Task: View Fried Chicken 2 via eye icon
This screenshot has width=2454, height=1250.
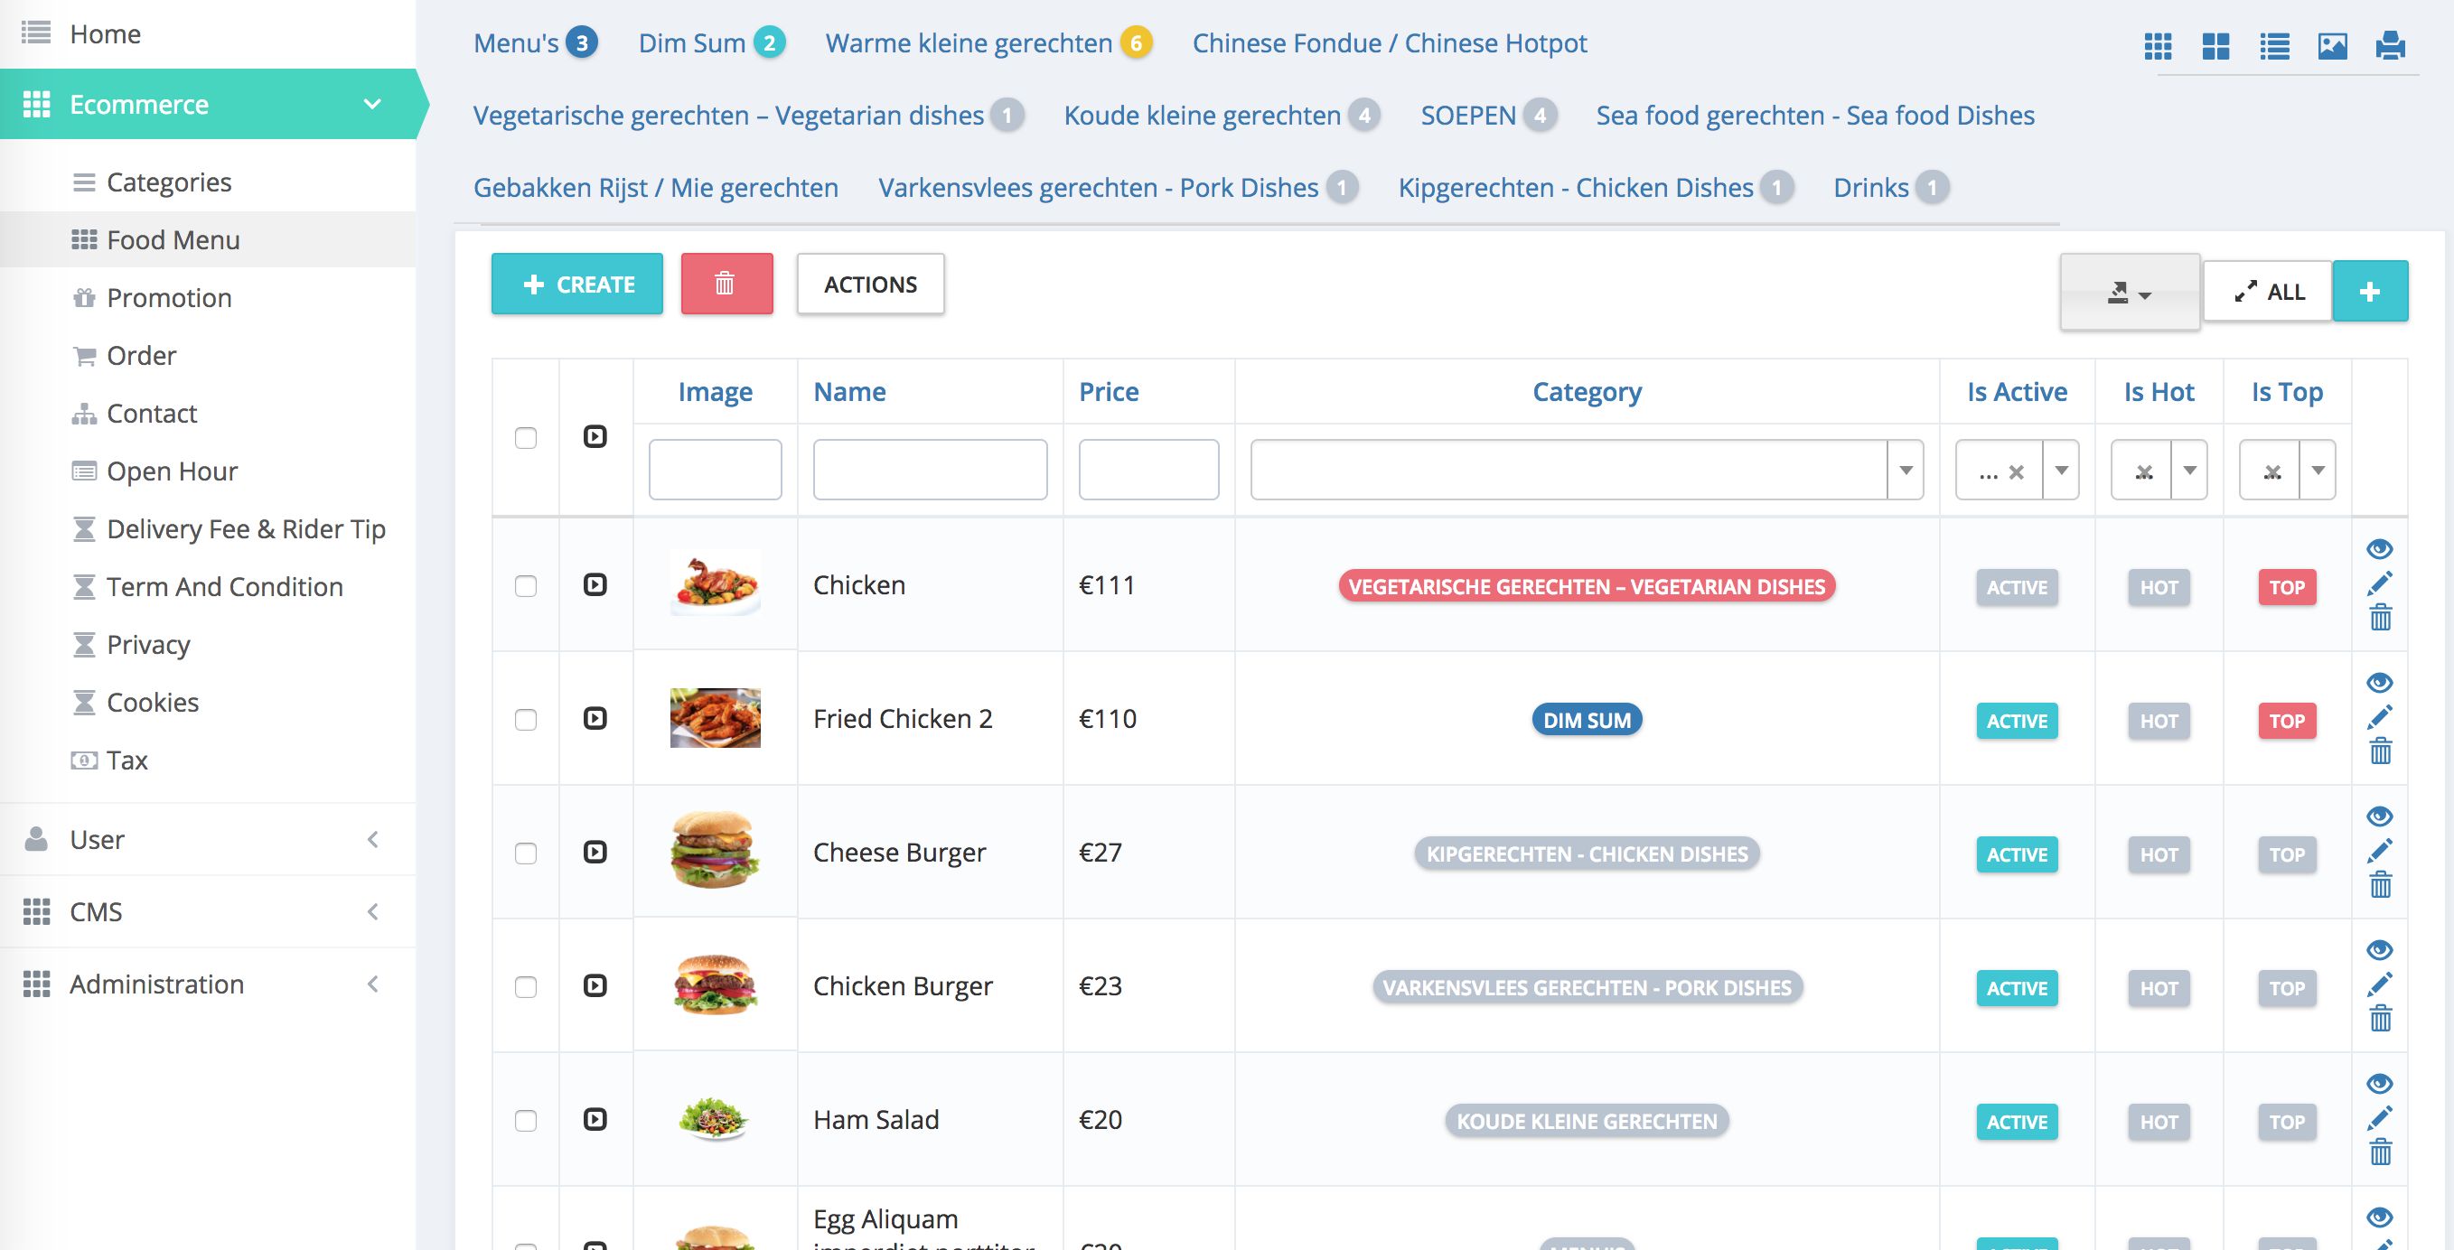Action: [x=2379, y=683]
